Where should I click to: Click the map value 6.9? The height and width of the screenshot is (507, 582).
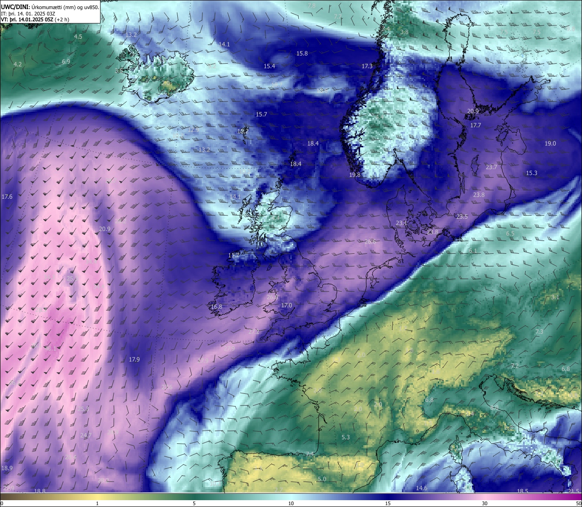(66, 61)
